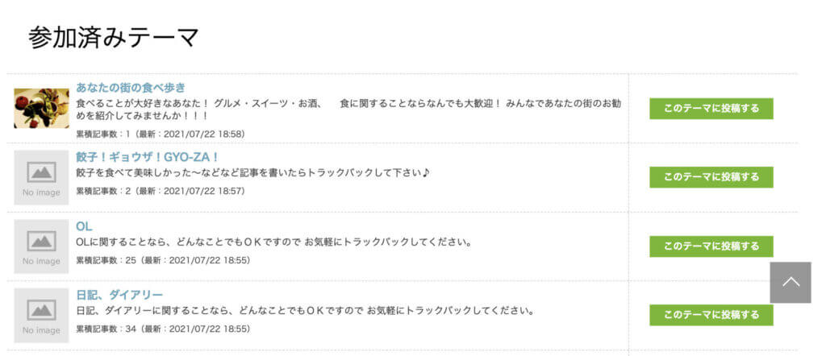Open the 餃子！ギョウザ！GYO-ZA！ theme link
Screen dimensions: 826x356
click(148, 157)
